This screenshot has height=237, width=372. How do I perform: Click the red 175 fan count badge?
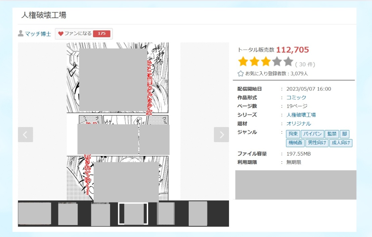(101, 34)
